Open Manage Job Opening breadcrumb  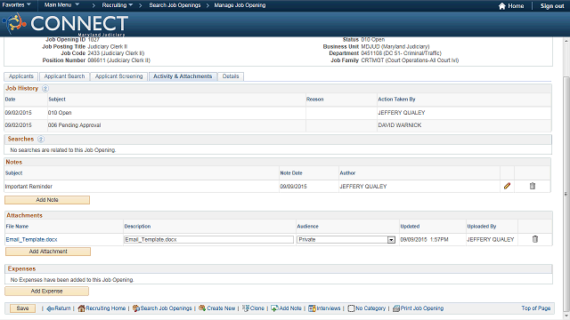click(x=240, y=5)
